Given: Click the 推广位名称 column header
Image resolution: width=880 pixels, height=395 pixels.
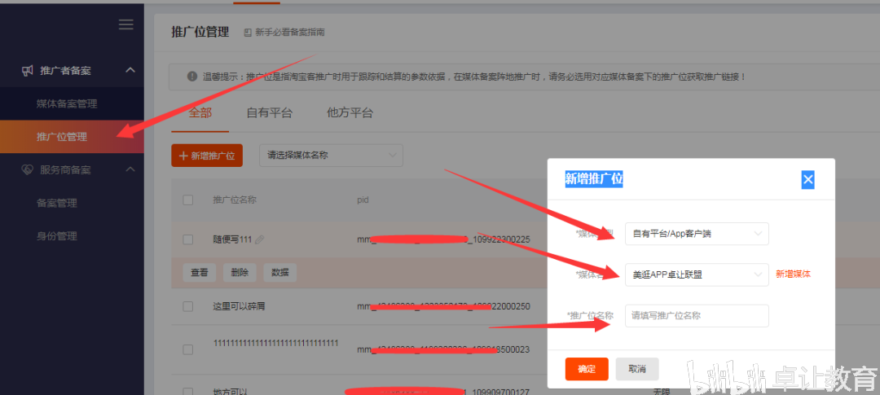Looking at the screenshot, I should point(235,200).
